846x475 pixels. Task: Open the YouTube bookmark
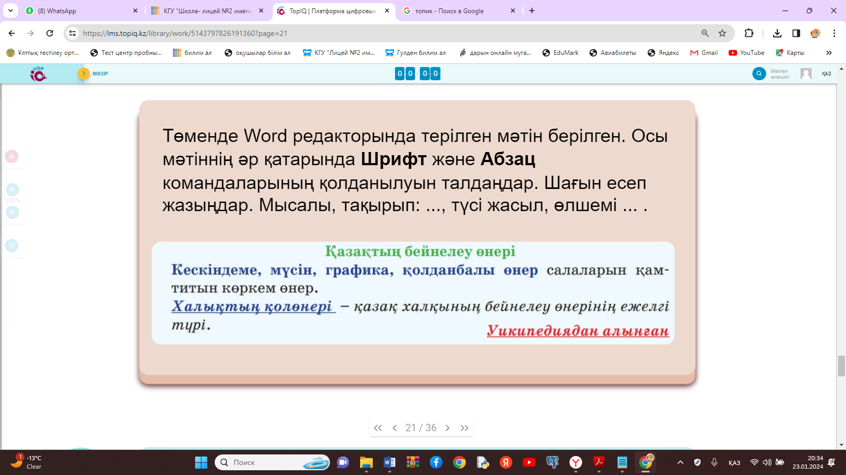tap(747, 53)
